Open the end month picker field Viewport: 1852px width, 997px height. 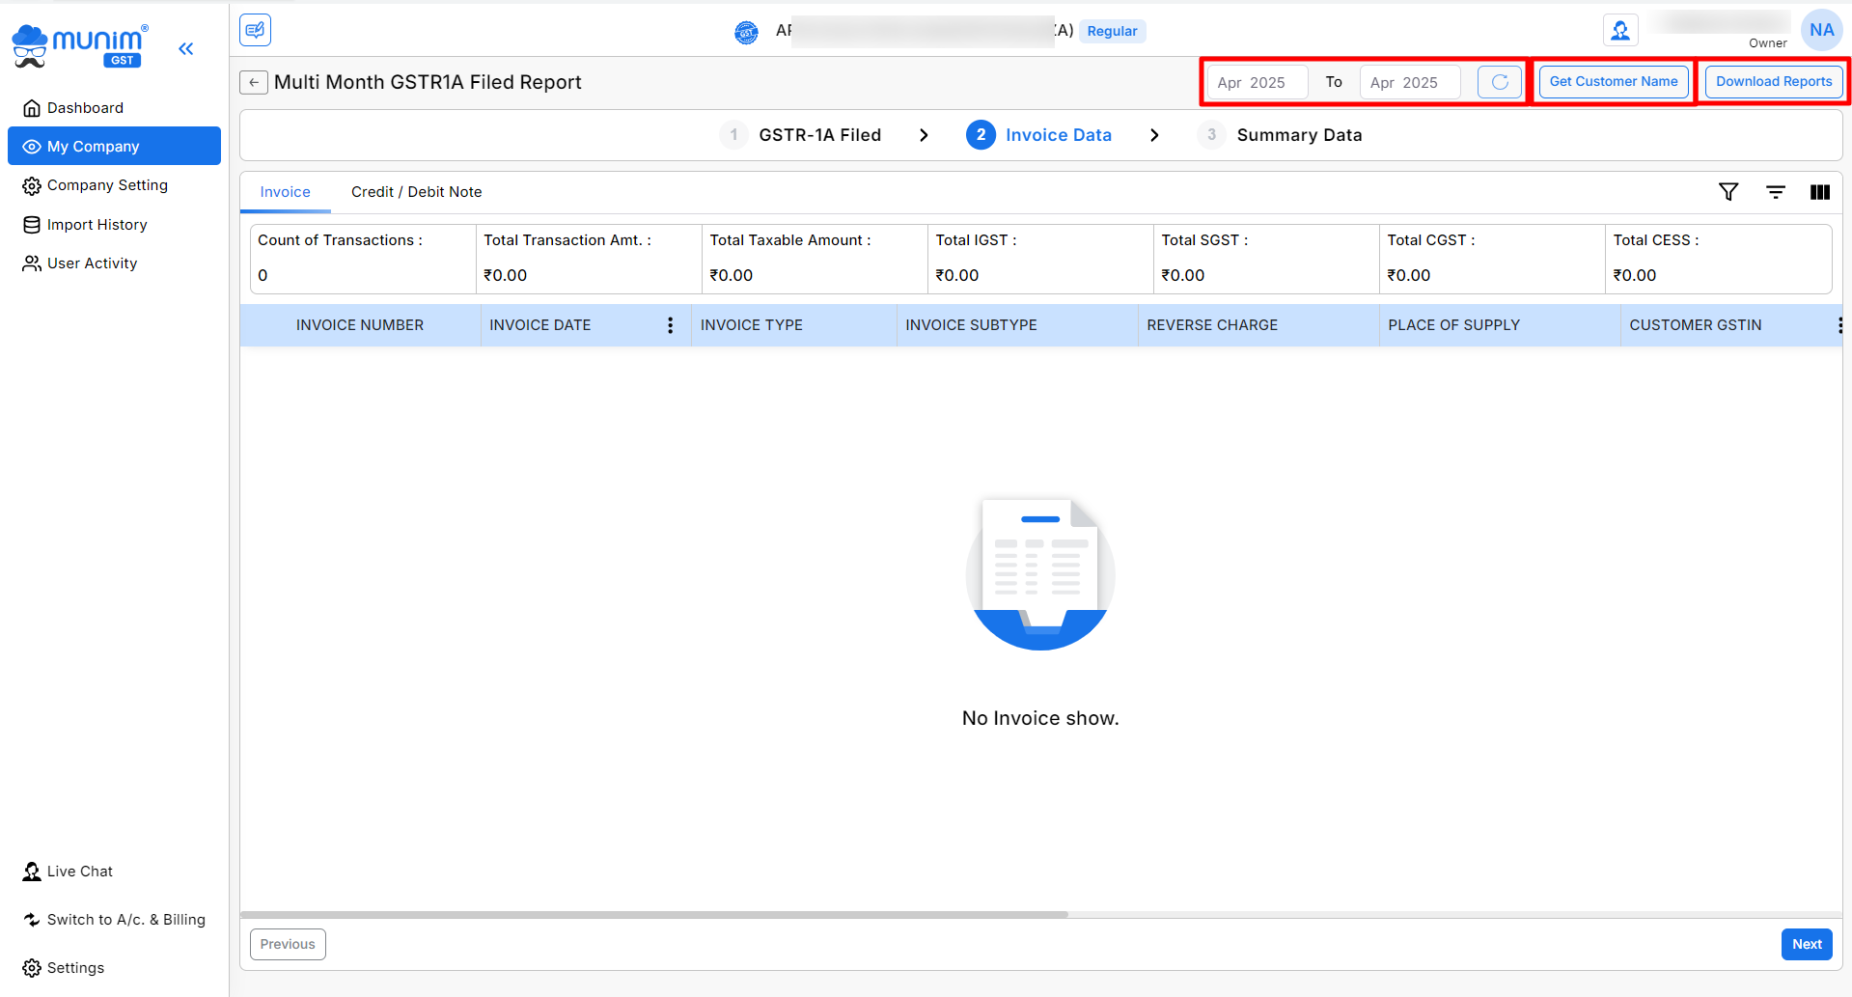[x=1409, y=82]
